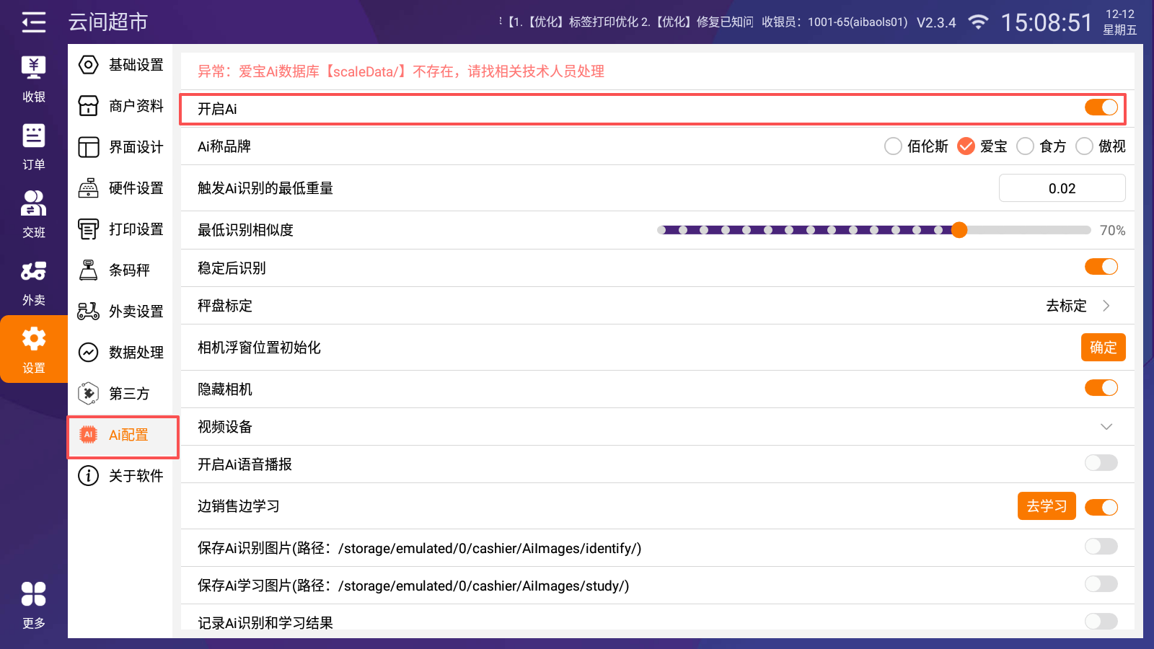Turn off the 隐藏相机 toggle

click(x=1101, y=388)
